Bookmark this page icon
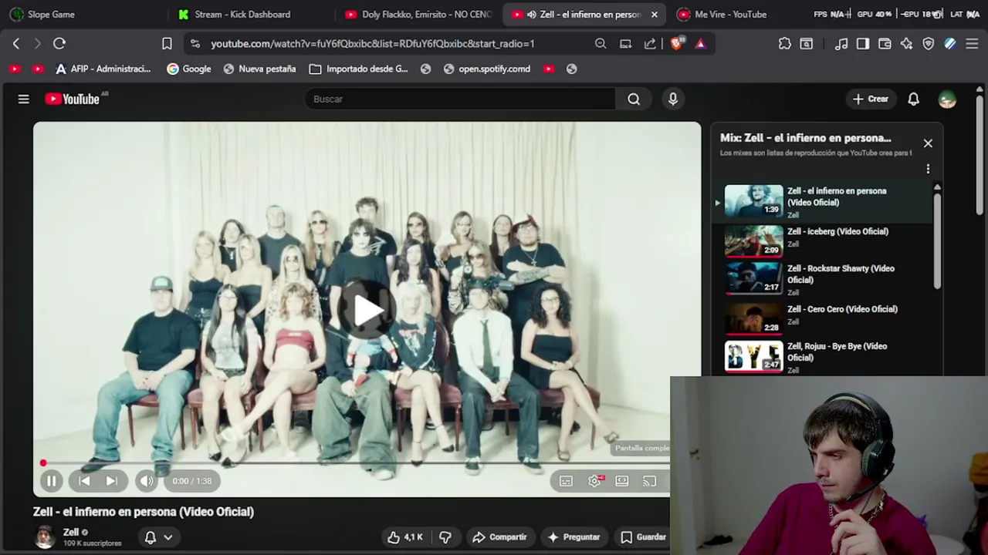The height and width of the screenshot is (555, 988). click(x=167, y=44)
